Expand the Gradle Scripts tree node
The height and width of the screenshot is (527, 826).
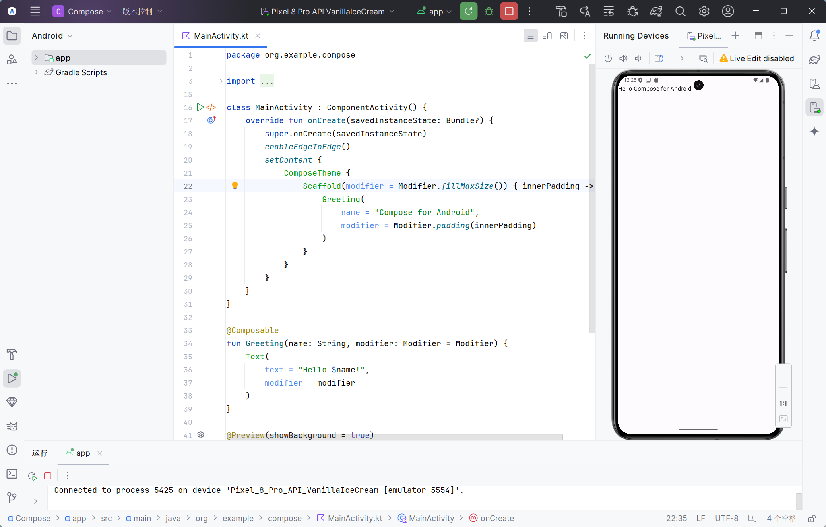pos(36,72)
